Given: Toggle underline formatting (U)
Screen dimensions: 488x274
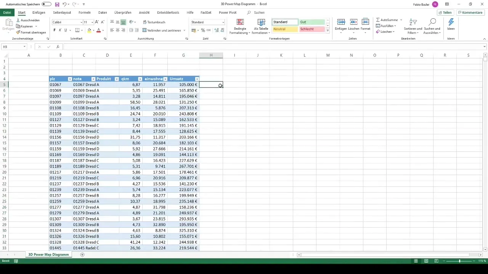Looking at the screenshot, I should [x=66, y=30].
